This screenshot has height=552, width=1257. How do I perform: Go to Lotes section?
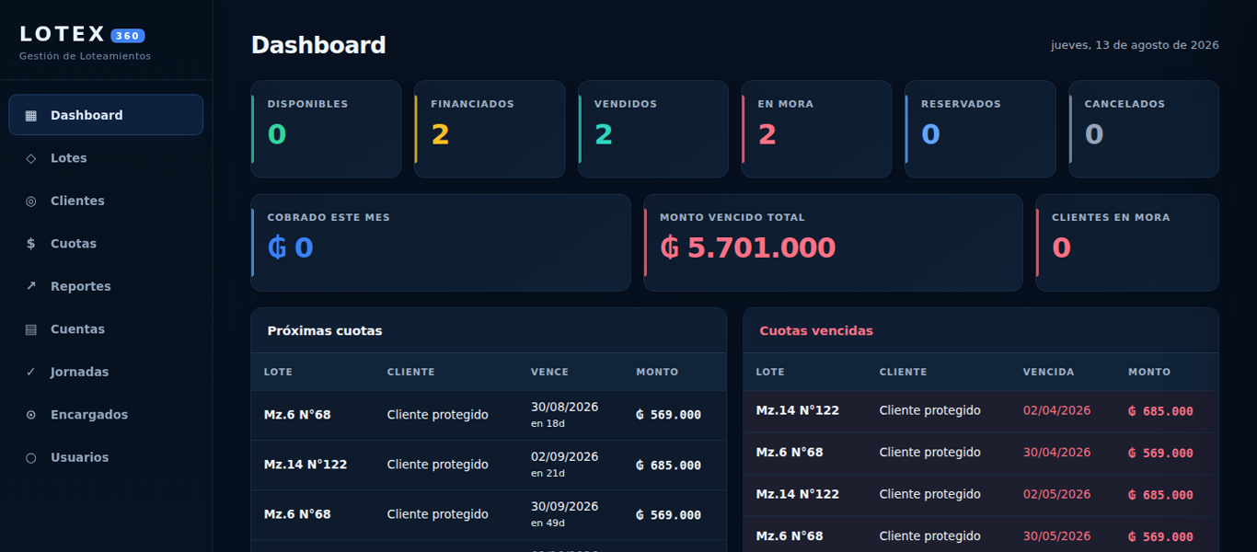pos(106,158)
